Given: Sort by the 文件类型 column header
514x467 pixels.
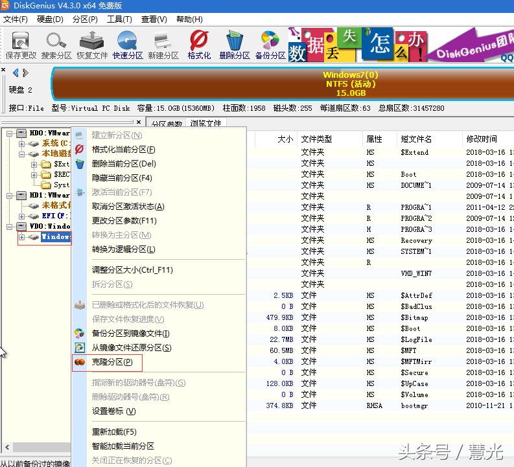Looking at the screenshot, I should [330, 139].
